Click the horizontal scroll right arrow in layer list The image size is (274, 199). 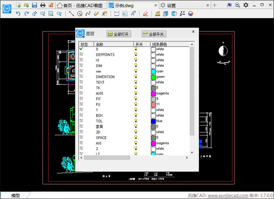pos(187,158)
